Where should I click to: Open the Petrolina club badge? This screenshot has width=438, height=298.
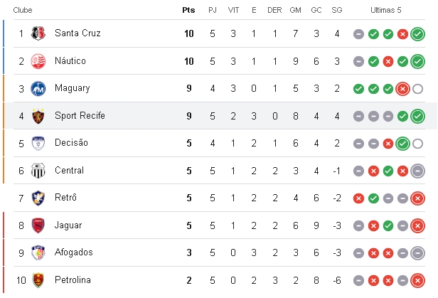(38, 280)
